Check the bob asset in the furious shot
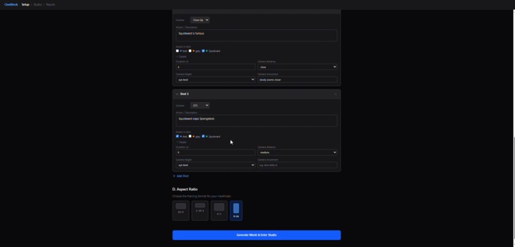 (x=178, y=51)
